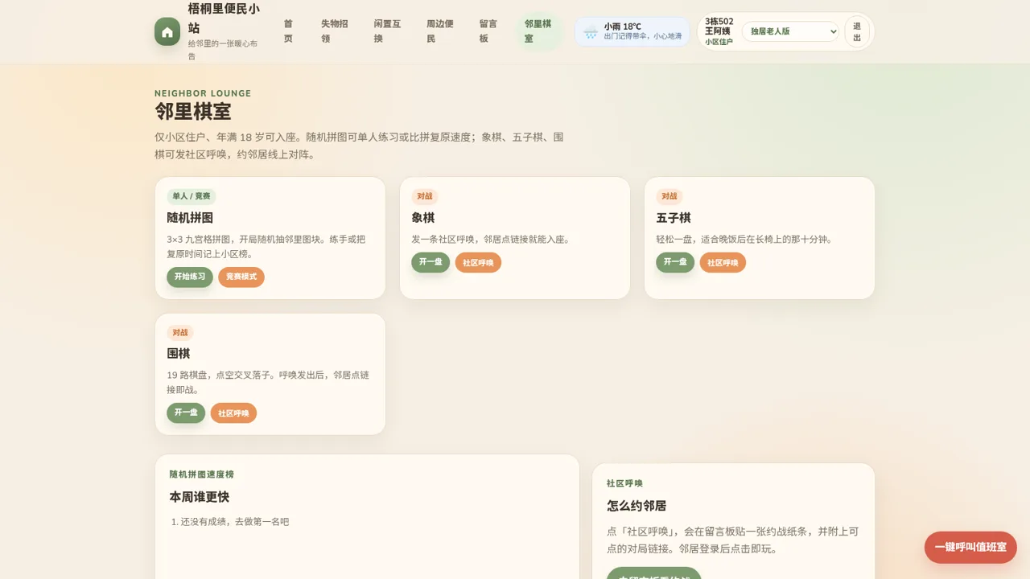
Task: Click 社区呼唤 on the 围棋 card
Action: coord(233,413)
